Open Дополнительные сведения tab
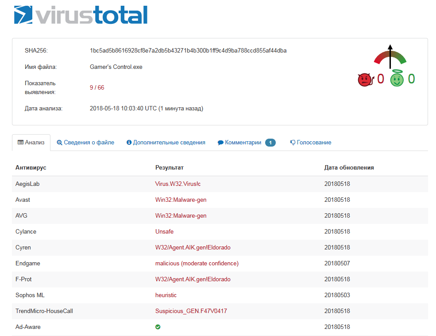This screenshot has height=336, width=436. pyautogui.click(x=166, y=143)
